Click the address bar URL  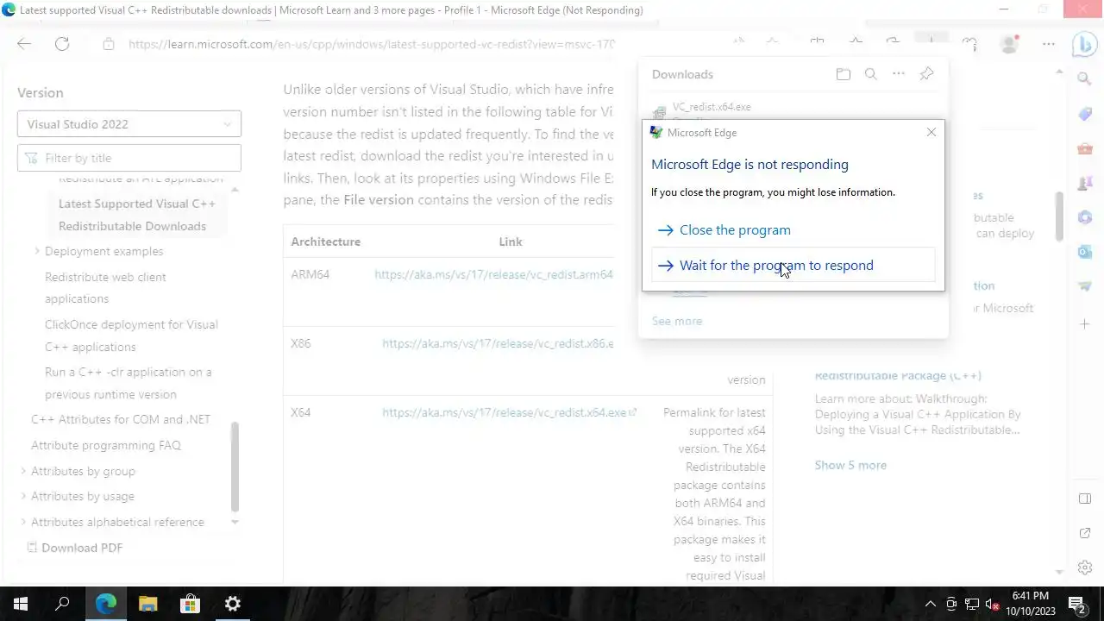pyautogui.click(x=372, y=44)
